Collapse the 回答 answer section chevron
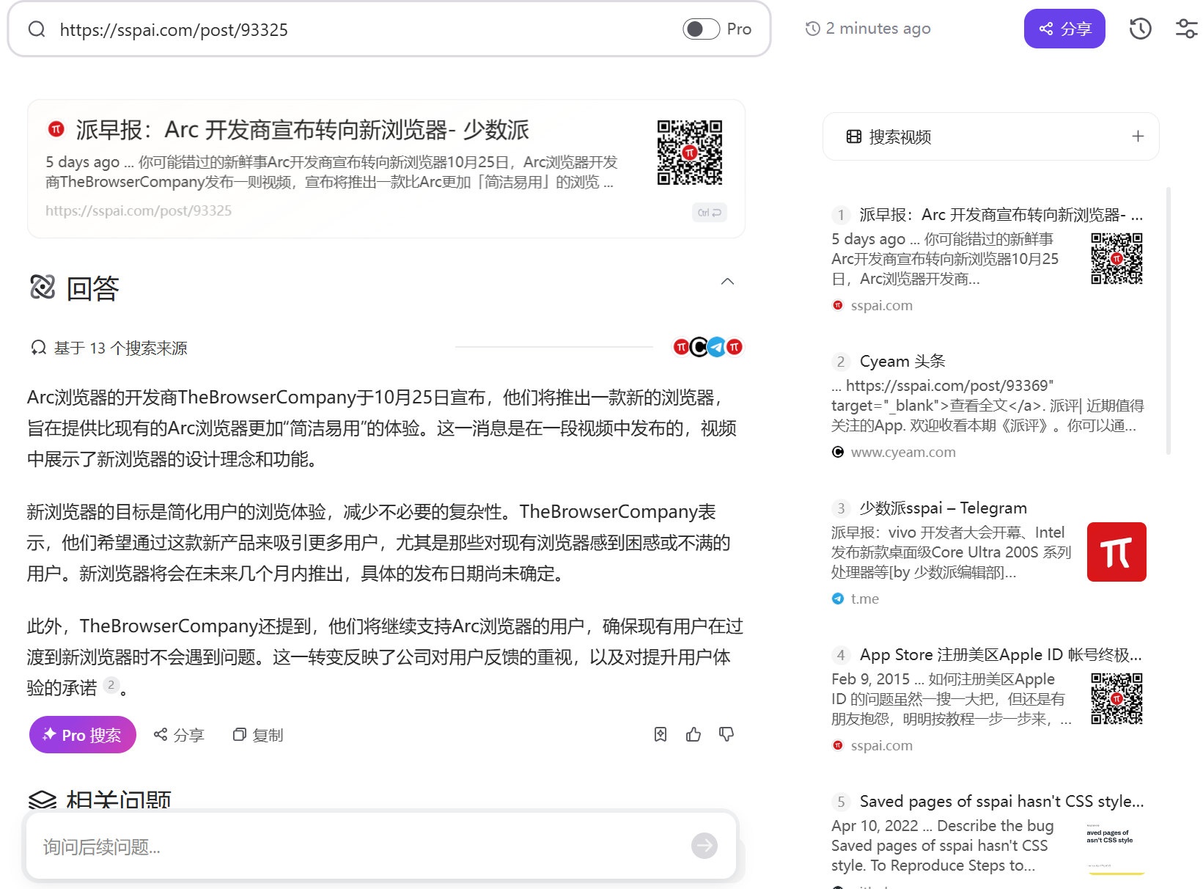Viewport: 1203px width, 889px height. [727, 282]
